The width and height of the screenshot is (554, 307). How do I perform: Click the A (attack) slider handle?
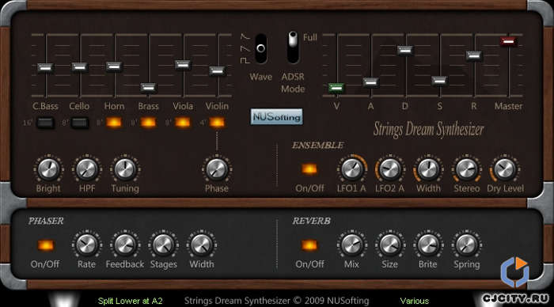[x=370, y=82]
